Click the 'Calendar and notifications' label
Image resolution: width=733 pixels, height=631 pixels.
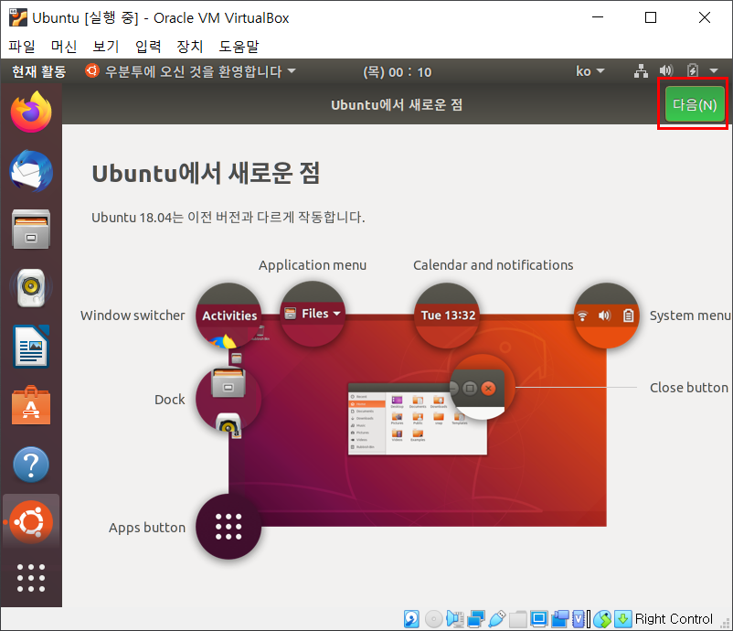(494, 265)
